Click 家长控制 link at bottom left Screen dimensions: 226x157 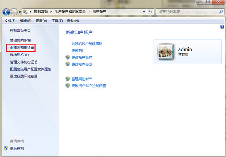coord(17,148)
